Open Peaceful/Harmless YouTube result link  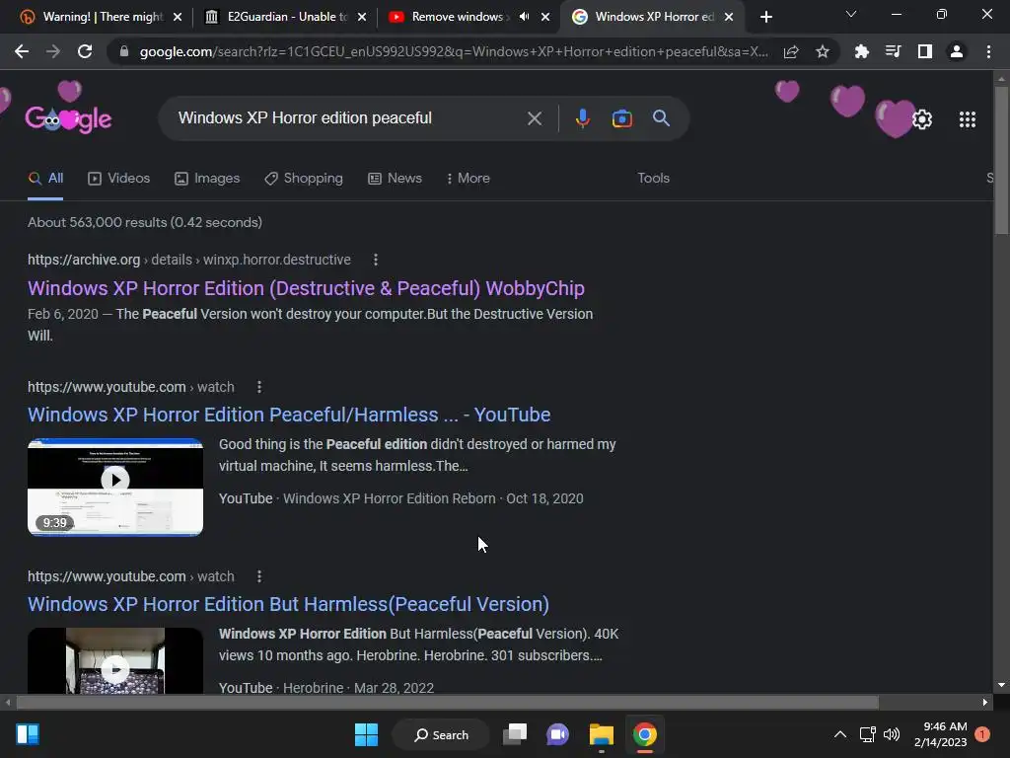tap(289, 415)
